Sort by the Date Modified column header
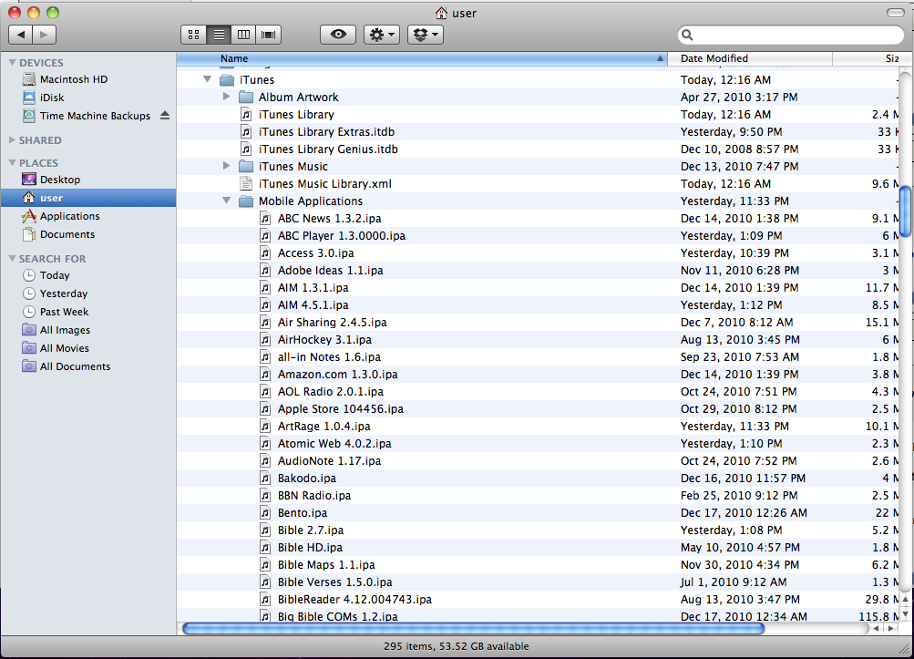Screen dimensions: 914x659 750,58
